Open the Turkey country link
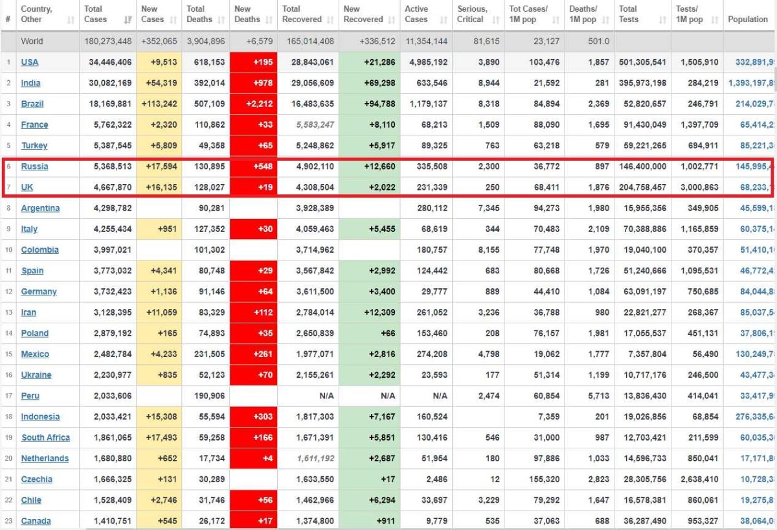Image resolution: width=777 pixels, height=530 pixels. 34,145
